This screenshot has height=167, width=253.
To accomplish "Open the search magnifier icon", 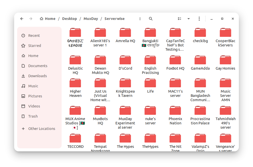I will tap(151, 19).
